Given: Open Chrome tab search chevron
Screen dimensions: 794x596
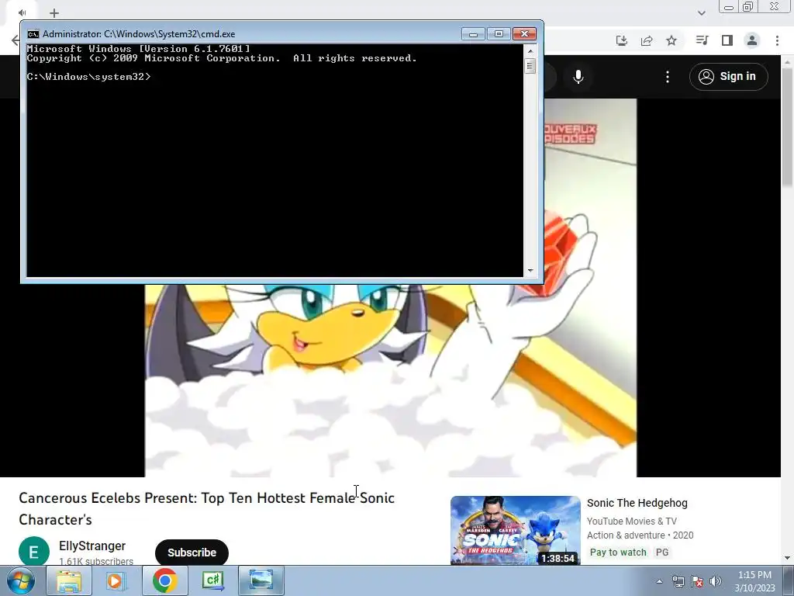Looking at the screenshot, I should [701, 13].
